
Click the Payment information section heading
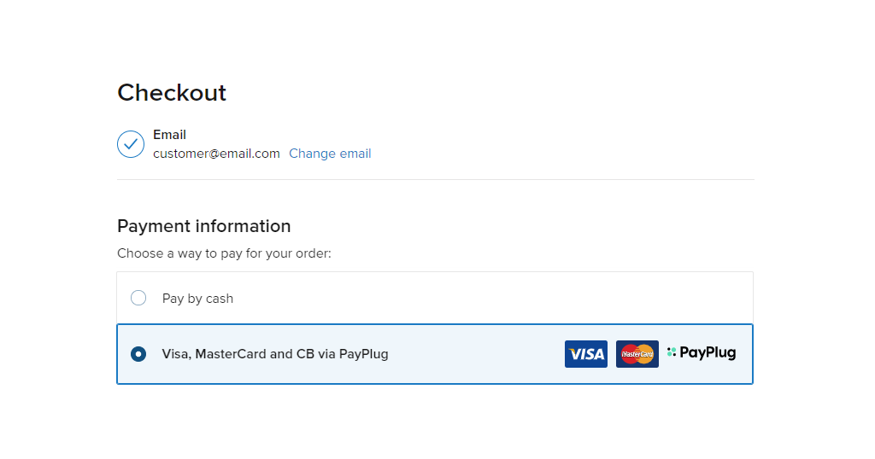click(x=203, y=226)
